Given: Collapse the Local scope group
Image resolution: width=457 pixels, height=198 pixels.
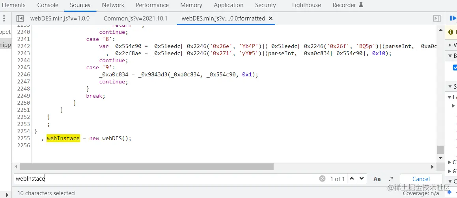Looking at the screenshot, I should pos(450,97).
